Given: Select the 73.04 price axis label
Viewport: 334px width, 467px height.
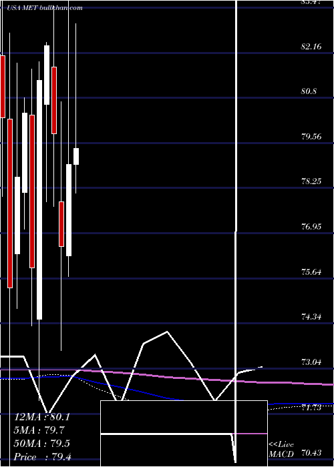Looking at the screenshot, I should (x=311, y=362).
